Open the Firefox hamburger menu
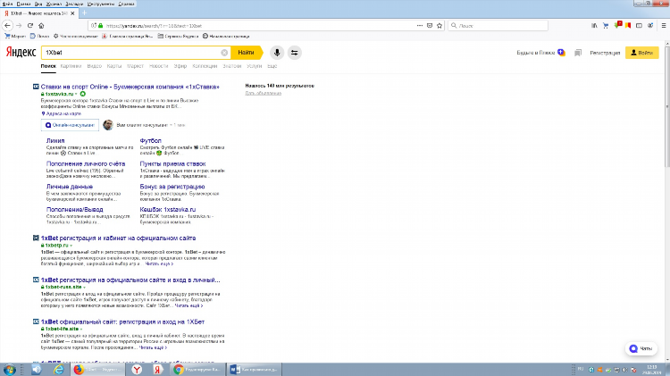Screen dimensions: 670x376 pyautogui.click(x=664, y=26)
